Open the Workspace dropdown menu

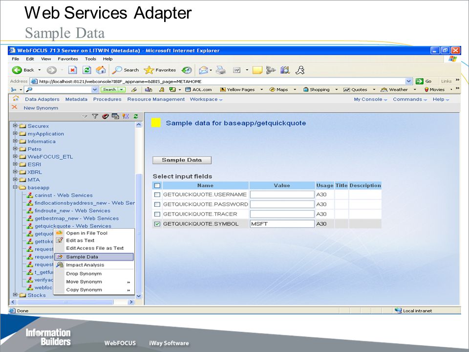click(x=206, y=99)
